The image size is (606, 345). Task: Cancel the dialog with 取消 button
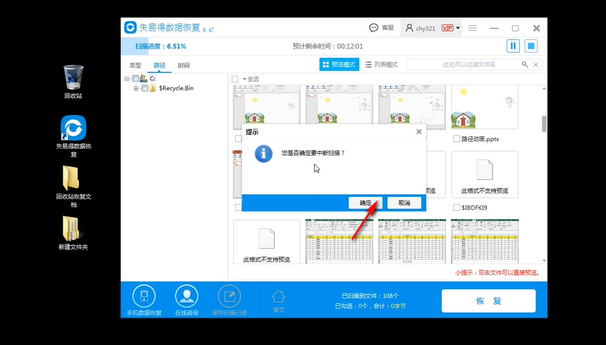point(404,203)
